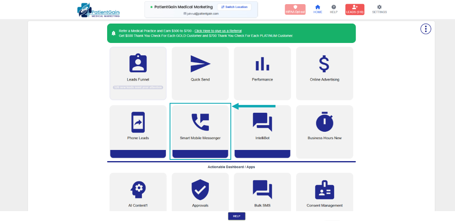Viewport: 455px width, 221px height.
Task: Click the 'Click Here' referral link
Action: point(218,31)
